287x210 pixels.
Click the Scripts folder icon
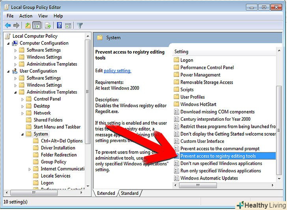177,89
